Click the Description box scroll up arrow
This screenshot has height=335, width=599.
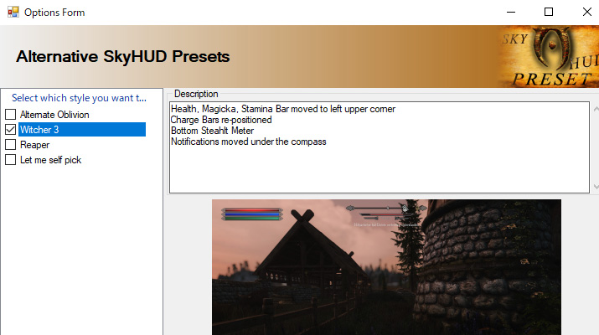tap(596, 109)
